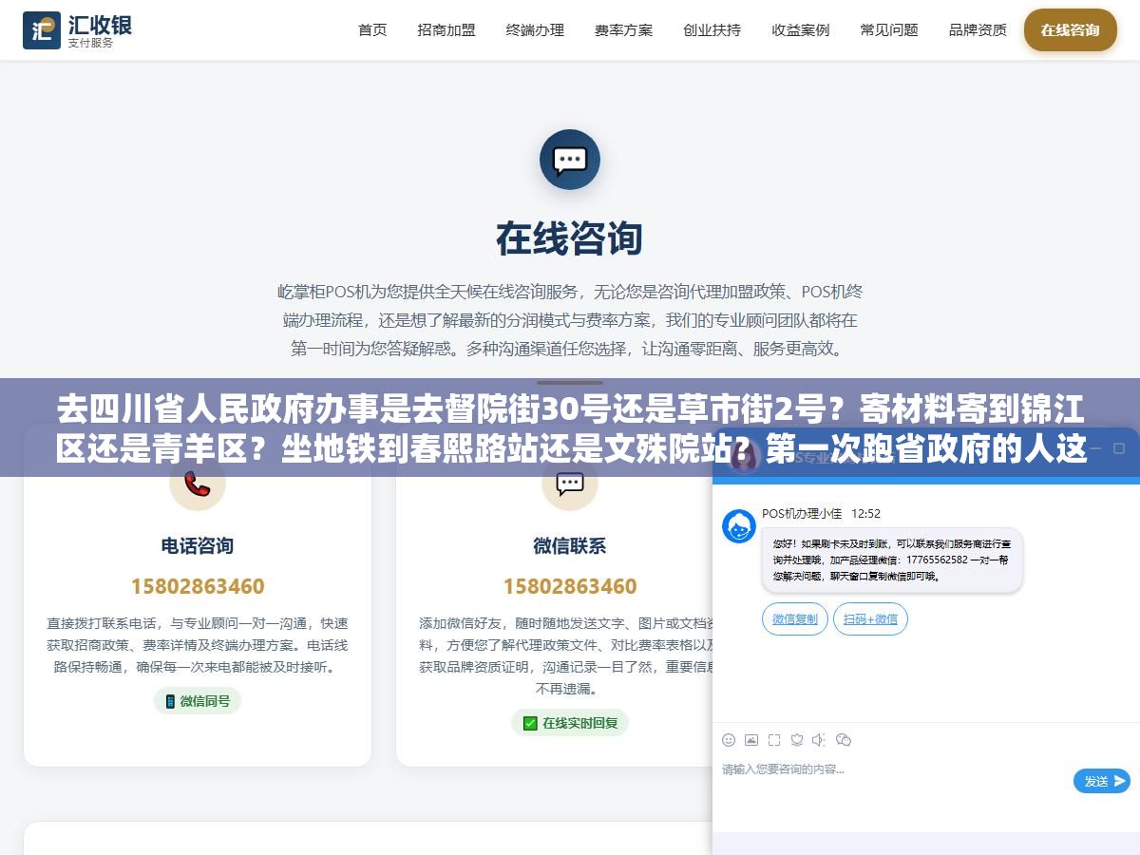The width and height of the screenshot is (1140, 855).
Task: Open 品牌资质 navigation item
Action: pos(978,30)
